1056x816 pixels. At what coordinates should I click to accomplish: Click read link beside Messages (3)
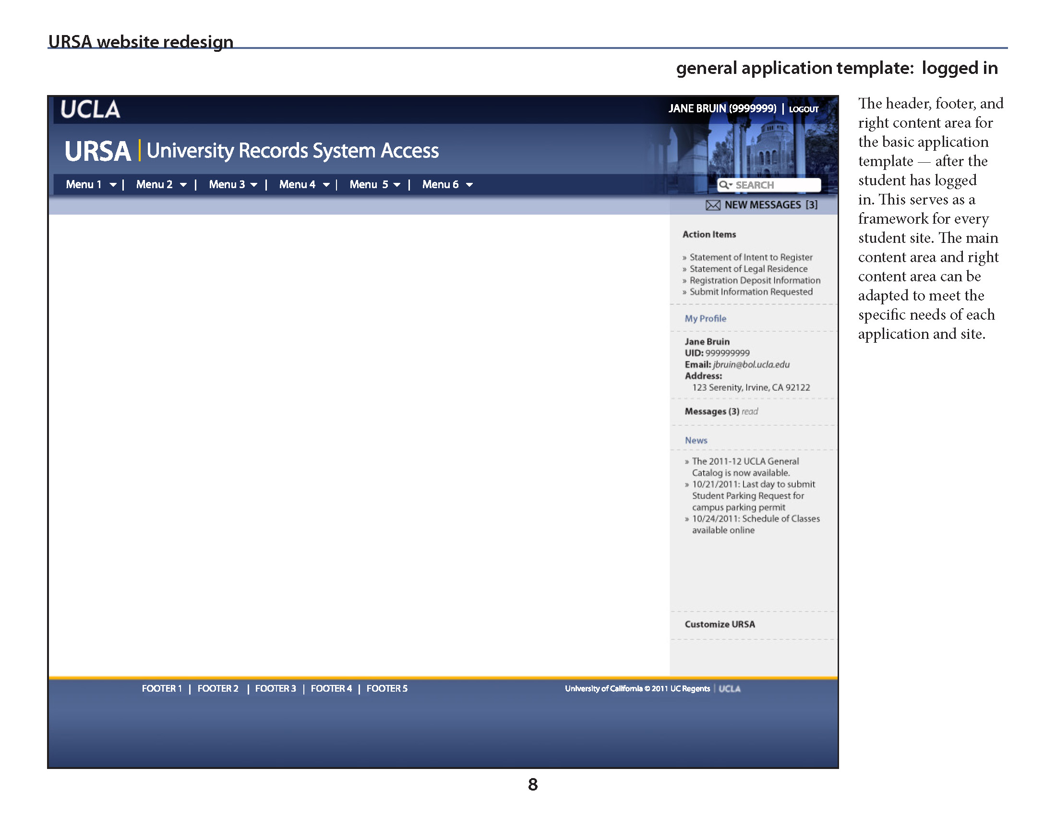(x=749, y=411)
